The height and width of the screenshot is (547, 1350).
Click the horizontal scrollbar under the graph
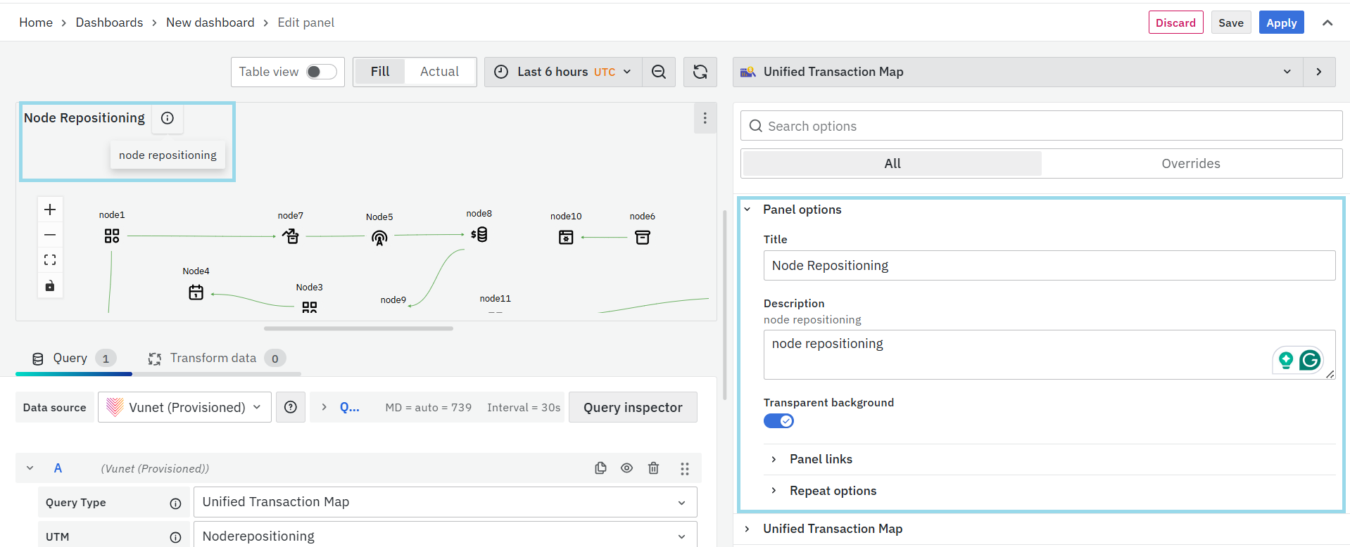click(x=358, y=328)
